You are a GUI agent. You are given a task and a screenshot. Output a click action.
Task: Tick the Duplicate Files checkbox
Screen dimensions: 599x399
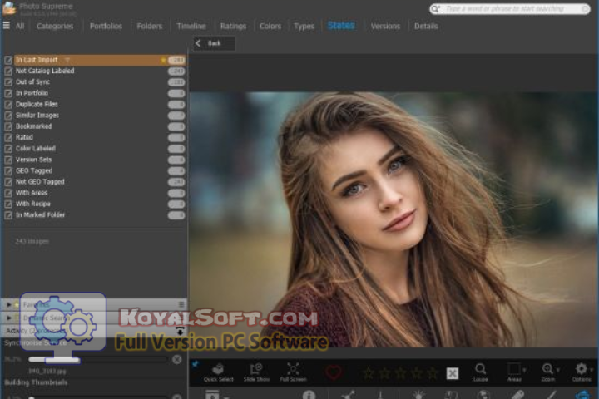click(x=8, y=104)
